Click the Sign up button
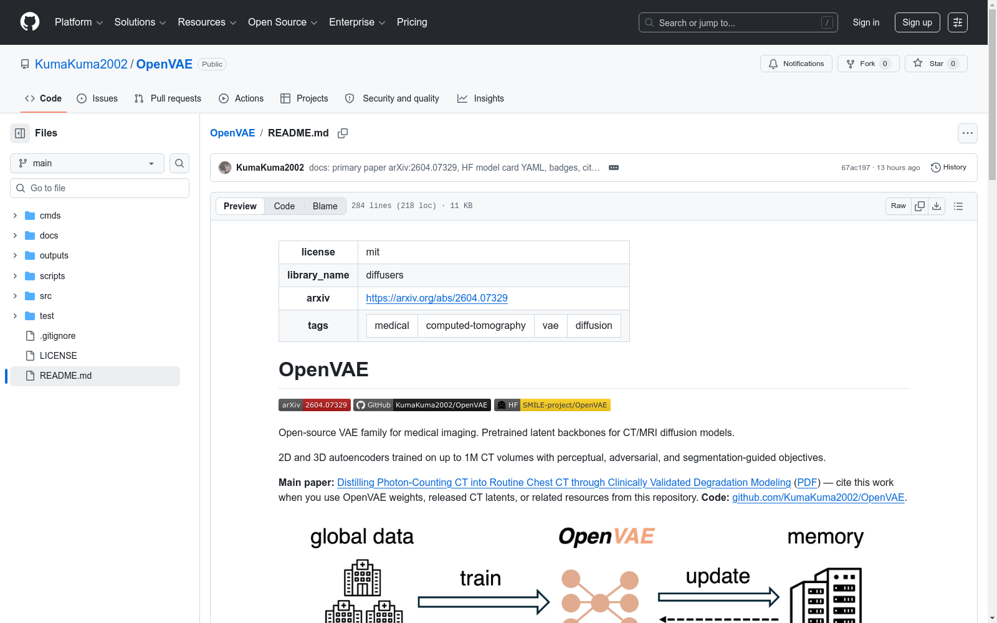 point(917,22)
